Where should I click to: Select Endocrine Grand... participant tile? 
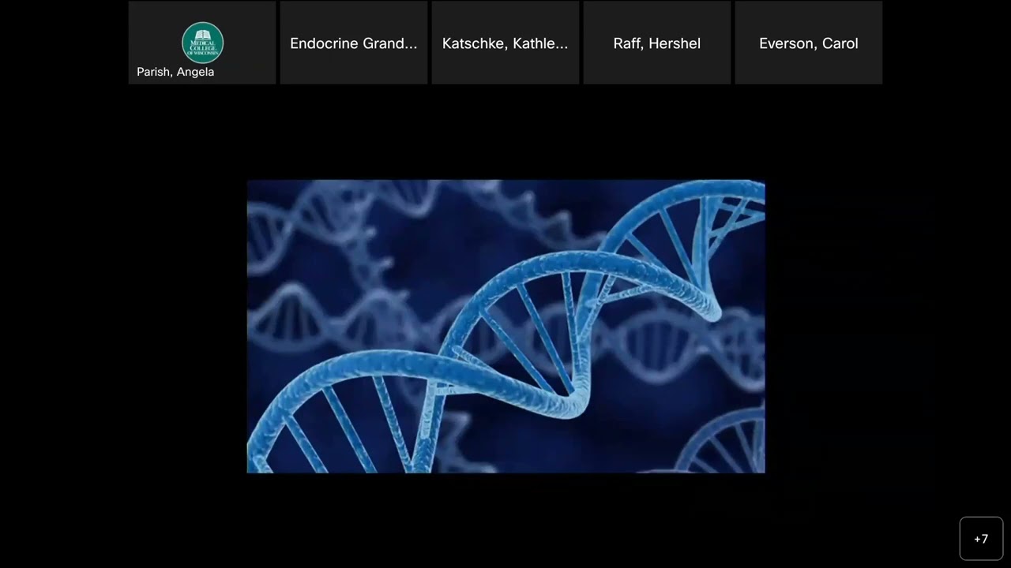tap(354, 43)
